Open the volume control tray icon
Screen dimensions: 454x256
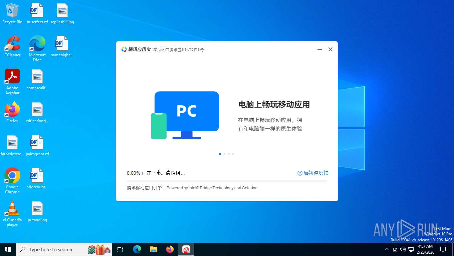point(403,249)
